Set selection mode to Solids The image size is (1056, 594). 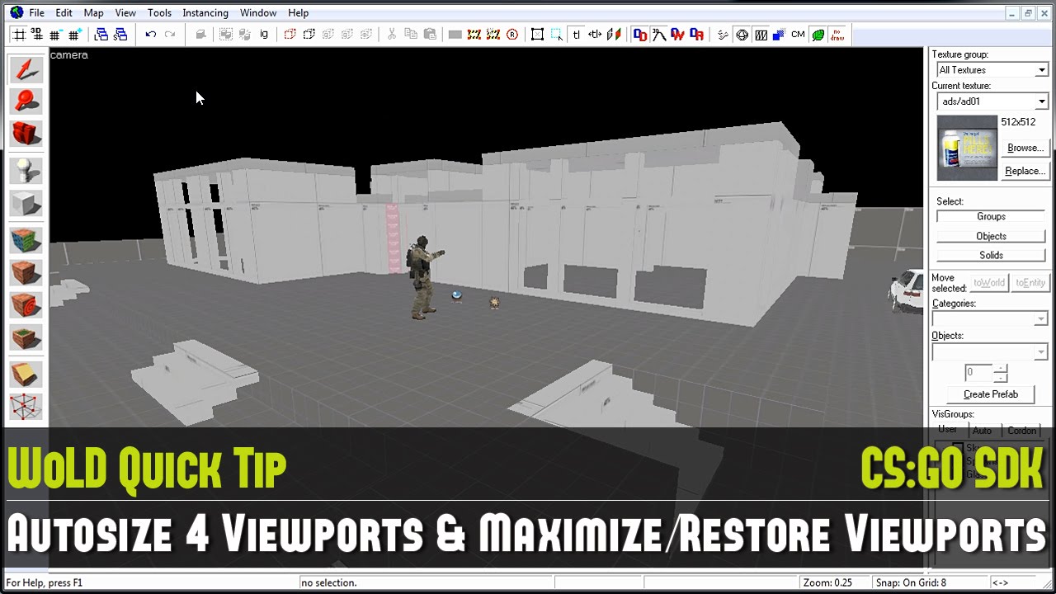(x=991, y=256)
